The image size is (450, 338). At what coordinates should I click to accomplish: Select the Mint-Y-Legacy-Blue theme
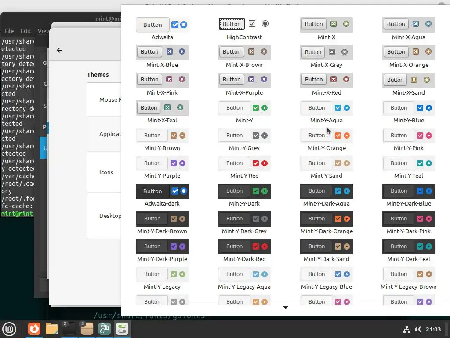[x=327, y=279]
